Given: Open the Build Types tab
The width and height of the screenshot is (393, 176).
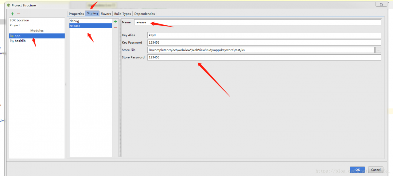Looking at the screenshot, I should point(123,14).
